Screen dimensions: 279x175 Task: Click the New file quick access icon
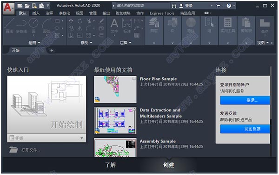(x=20, y=6)
